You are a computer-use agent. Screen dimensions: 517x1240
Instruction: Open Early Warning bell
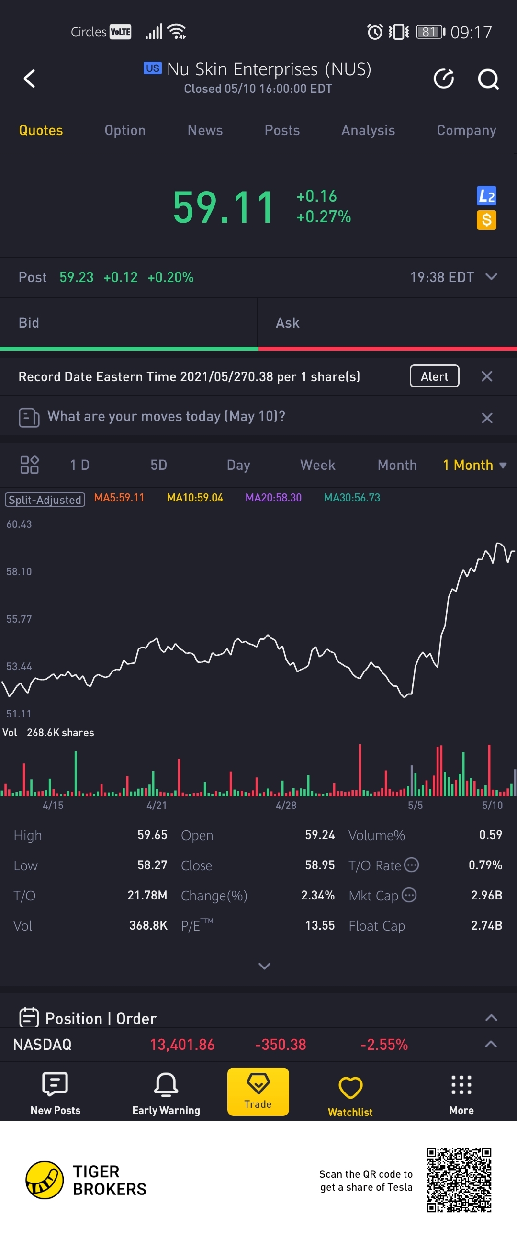[166, 1093]
